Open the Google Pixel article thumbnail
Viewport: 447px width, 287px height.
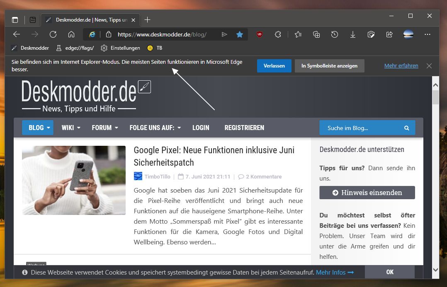point(74,180)
